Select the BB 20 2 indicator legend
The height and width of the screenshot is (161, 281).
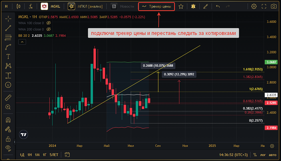click(x=24, y=36)
